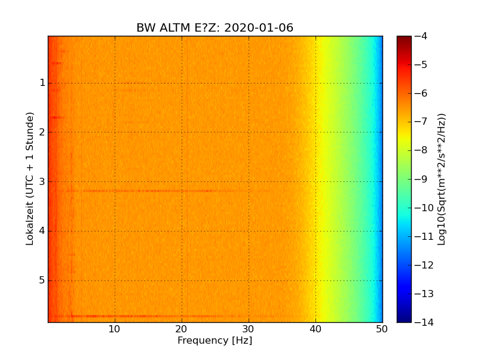Click the x-axis tick label 50
Image resolution: width=478 pixels, height=358 pixels.
tap(382, 329)
